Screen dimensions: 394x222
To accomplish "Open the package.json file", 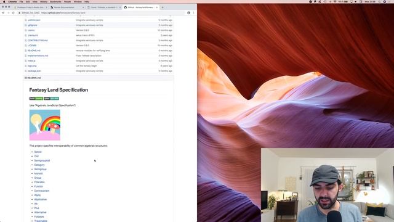I will tap(34, 71).
